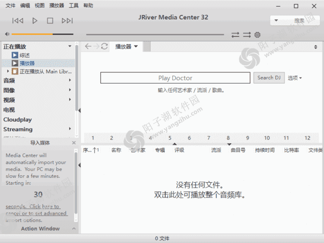Sort by the 评级 column header
The image size is (324, 243).
click(179, 150)
